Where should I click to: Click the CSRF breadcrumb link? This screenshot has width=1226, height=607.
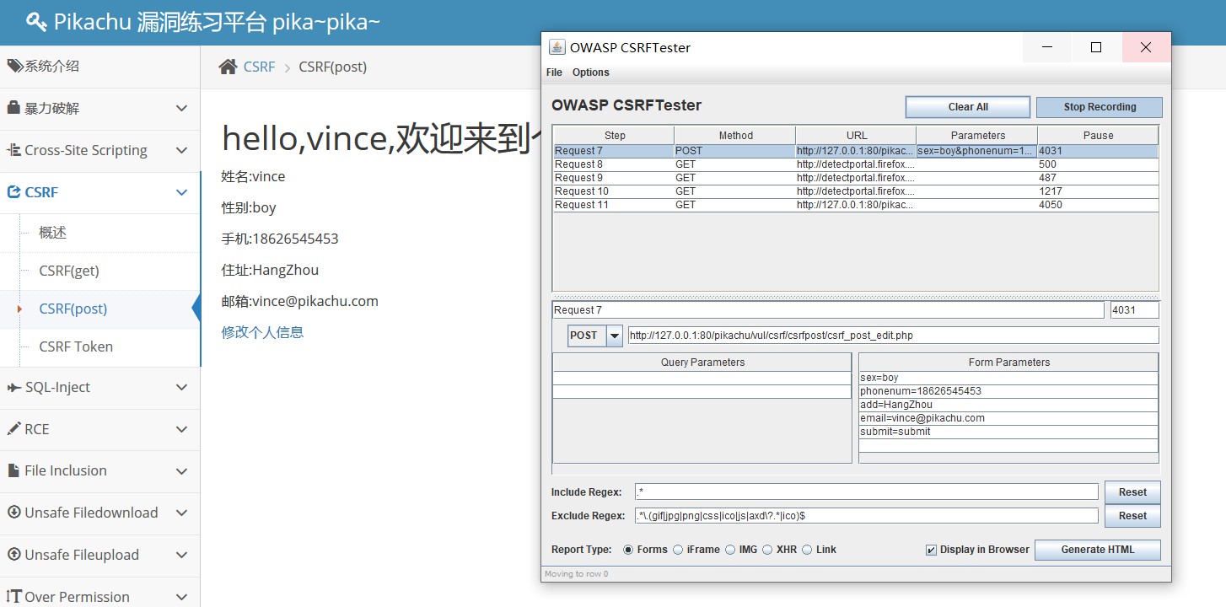click(259, 67)
